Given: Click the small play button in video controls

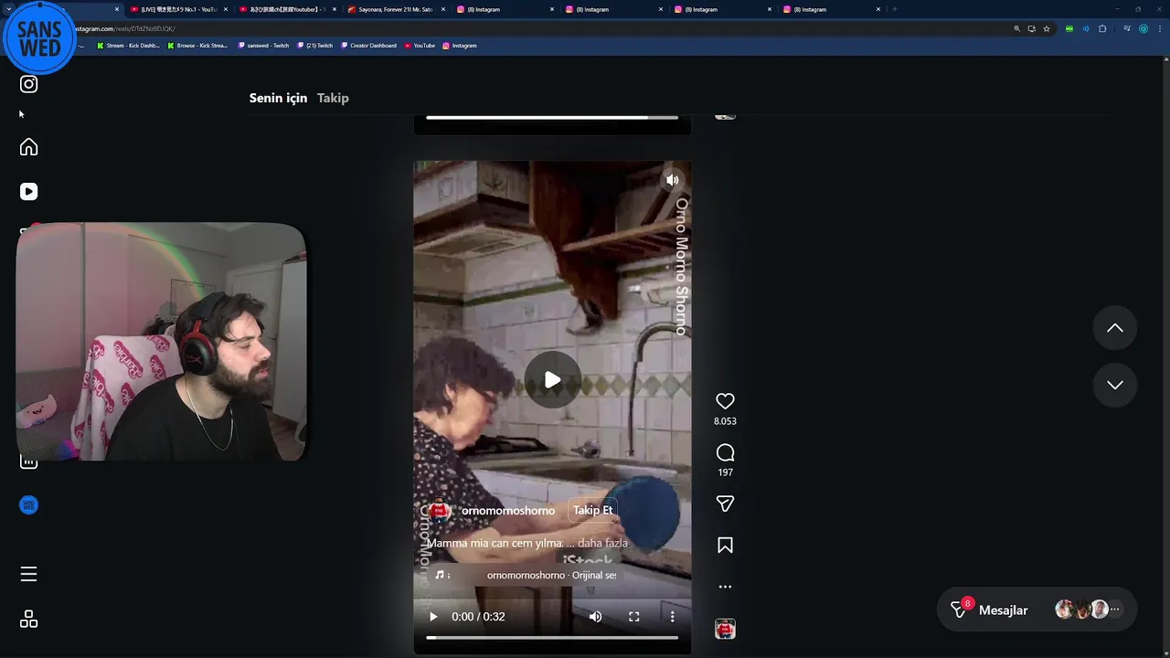Looking at the screenshot, I should pos(433,617).
